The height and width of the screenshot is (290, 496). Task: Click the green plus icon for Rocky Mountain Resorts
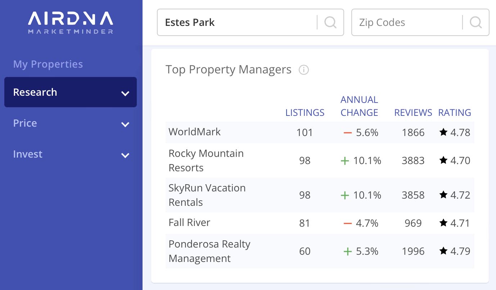(x=345, y=160)
